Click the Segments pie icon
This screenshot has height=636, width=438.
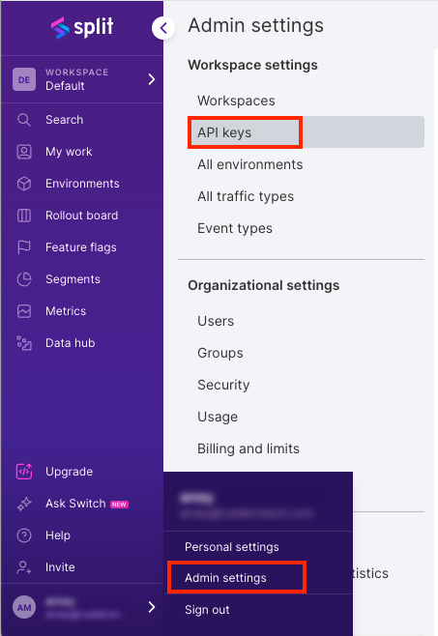(24, 279)
